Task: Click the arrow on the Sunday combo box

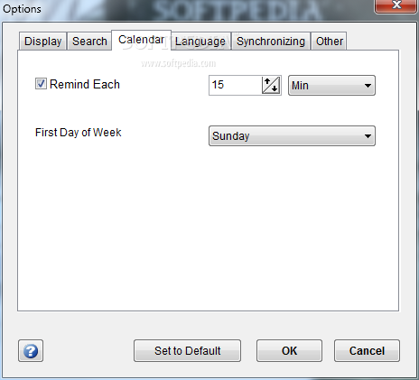Action: tap(368, 136)
